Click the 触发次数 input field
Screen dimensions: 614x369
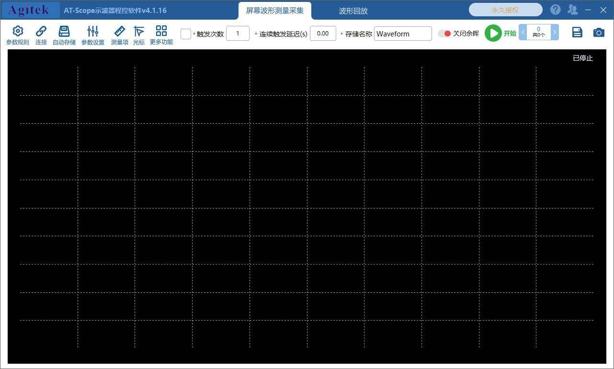click(x=238, y=34)
